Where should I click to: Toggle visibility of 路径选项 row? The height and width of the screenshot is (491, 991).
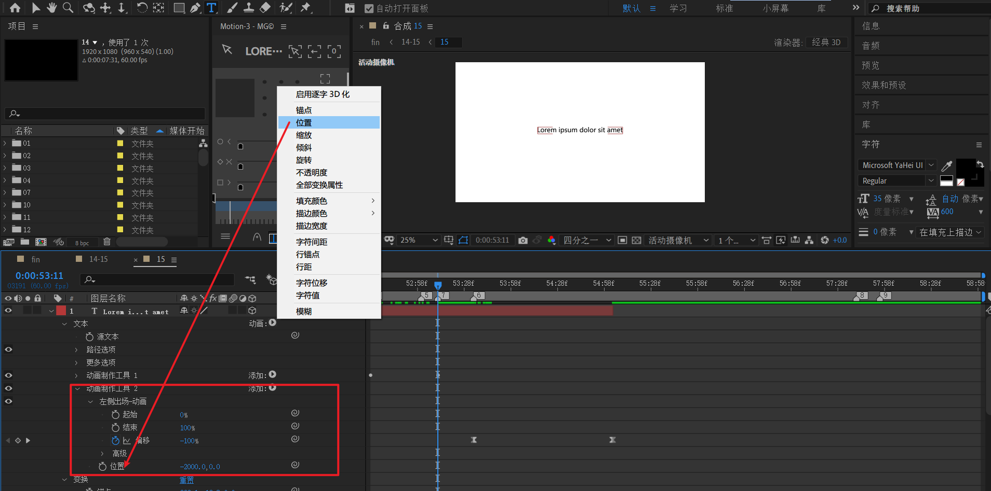coord(8,349)
